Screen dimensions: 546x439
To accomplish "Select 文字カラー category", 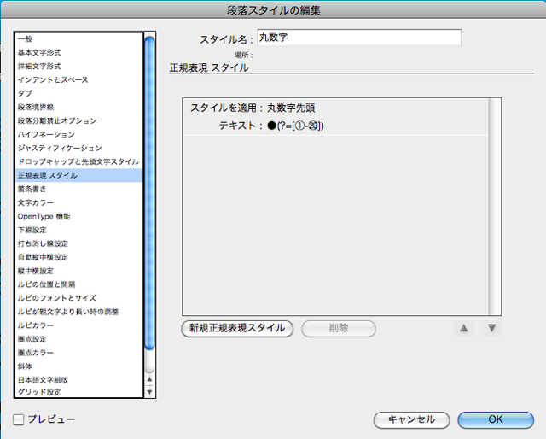I will pyautogui.click(x=36, y=202).
